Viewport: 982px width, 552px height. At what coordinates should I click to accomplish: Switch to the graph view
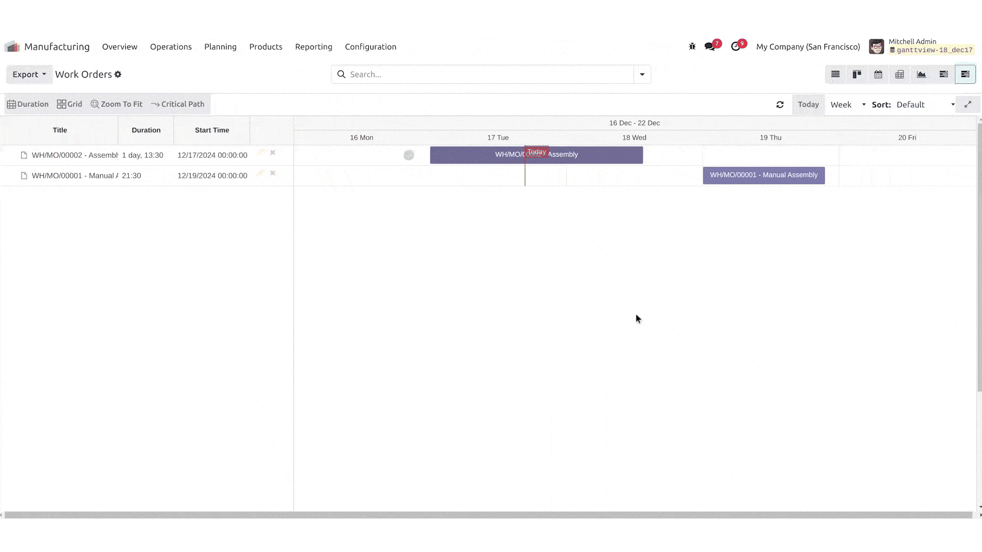pos(921,75)
